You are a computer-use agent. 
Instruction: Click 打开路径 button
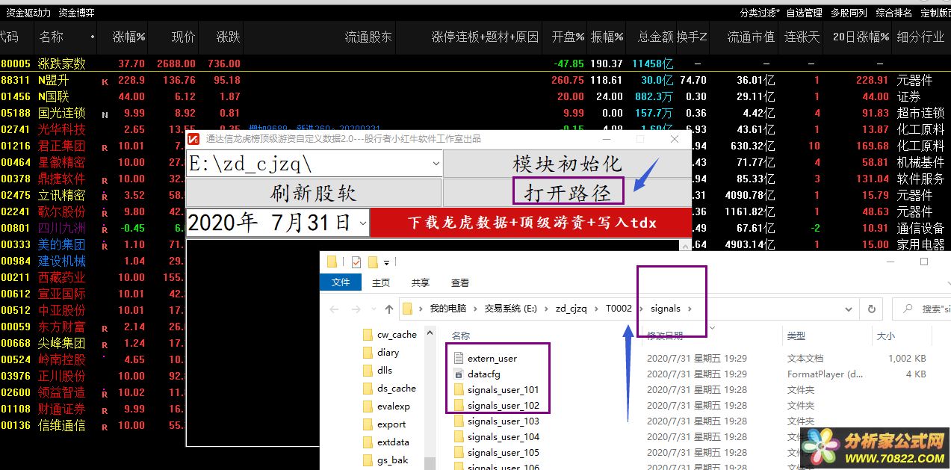(x=566, y=193)
